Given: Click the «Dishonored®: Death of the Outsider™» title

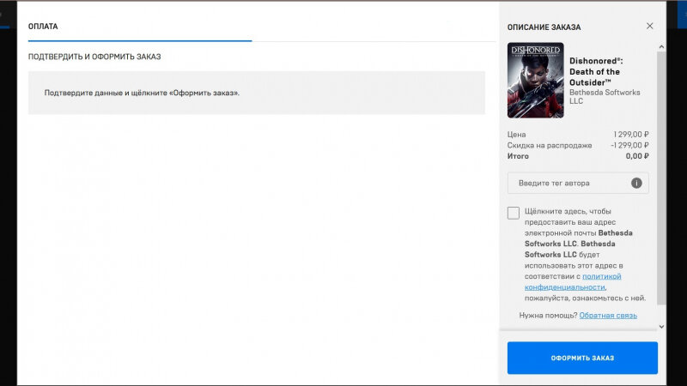Looking at the screenshot, I should [x=596, y=72].
